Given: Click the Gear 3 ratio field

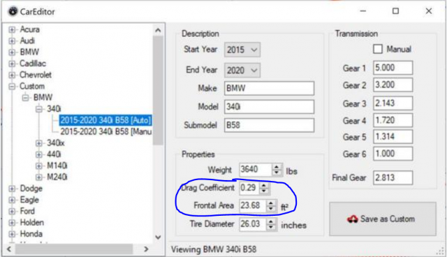Looking at the screenshot, I should coord(393,103).
